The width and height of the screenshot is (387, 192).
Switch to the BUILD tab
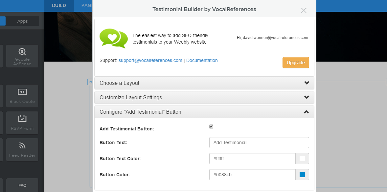pos(59,6)
